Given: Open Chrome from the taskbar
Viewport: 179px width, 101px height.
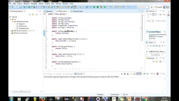Looking at the screenshot, I should pyautogui.click(x=145, y=99).
